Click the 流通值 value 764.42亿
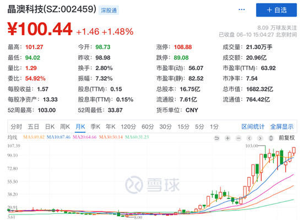 (258, 100)
